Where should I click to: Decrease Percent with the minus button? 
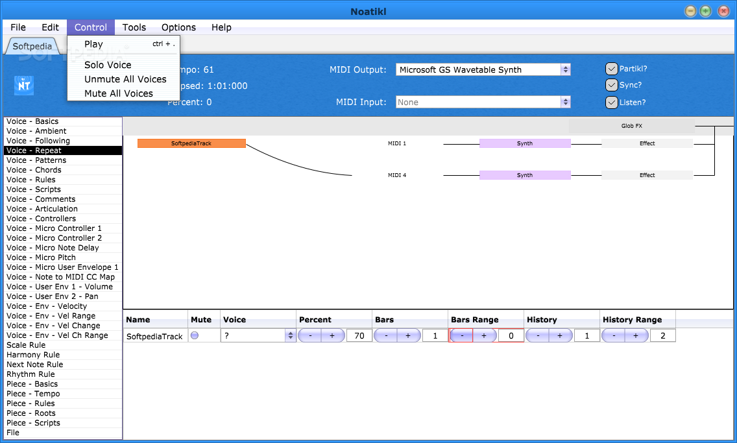pos(310,335)
